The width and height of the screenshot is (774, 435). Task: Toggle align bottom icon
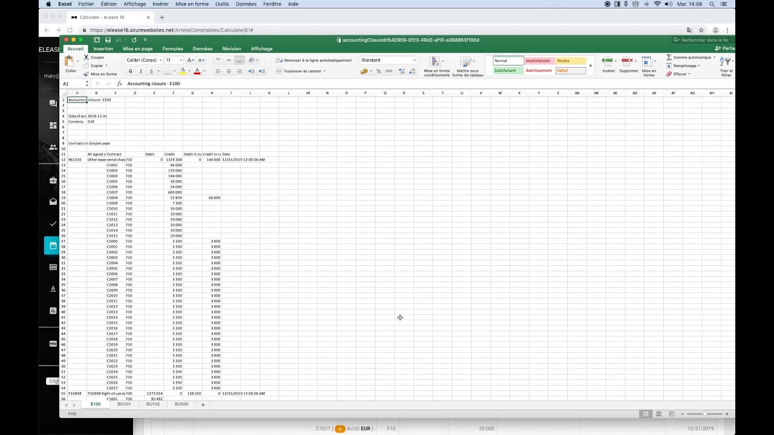click(239, 60)
